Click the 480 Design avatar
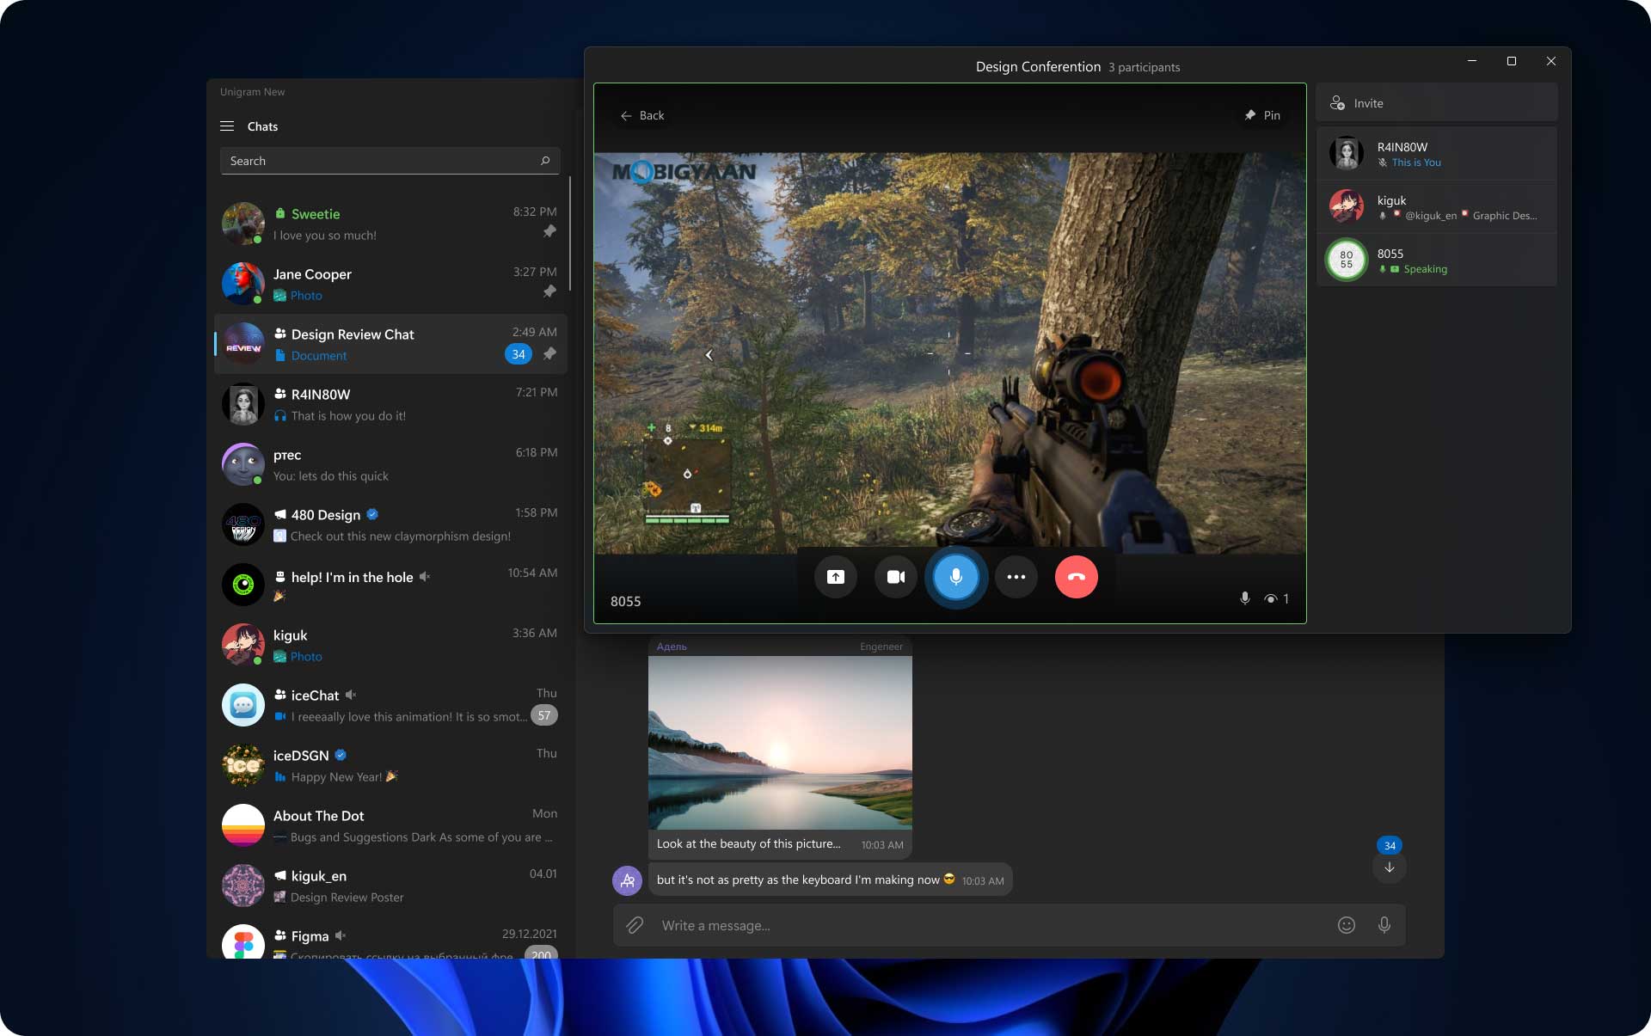Image resolution: width=1651 pixels, height=1036 pixels. 242,524
